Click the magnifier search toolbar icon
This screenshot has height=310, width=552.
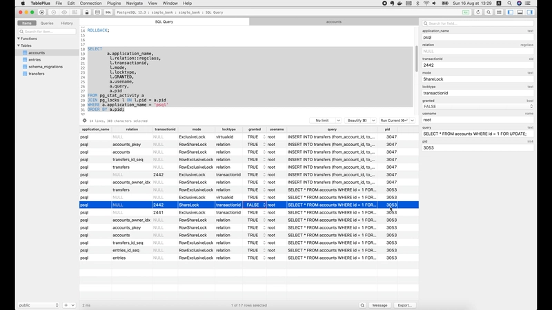(489, 12)
